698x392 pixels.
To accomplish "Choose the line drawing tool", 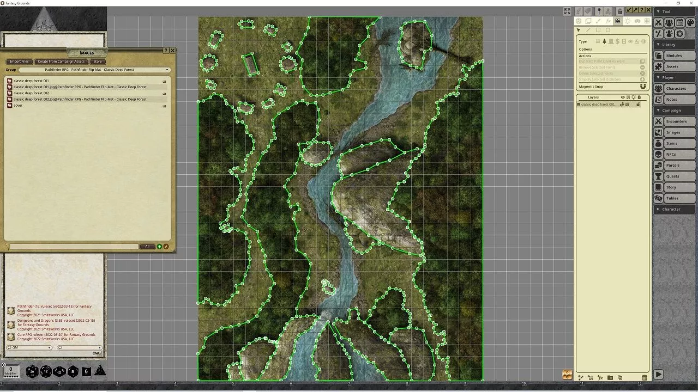I will pos(588,30).
